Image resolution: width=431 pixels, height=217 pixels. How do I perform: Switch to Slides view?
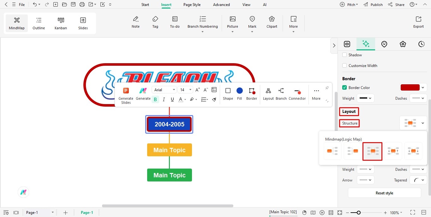pyautogui.click(x=83, y=23)
